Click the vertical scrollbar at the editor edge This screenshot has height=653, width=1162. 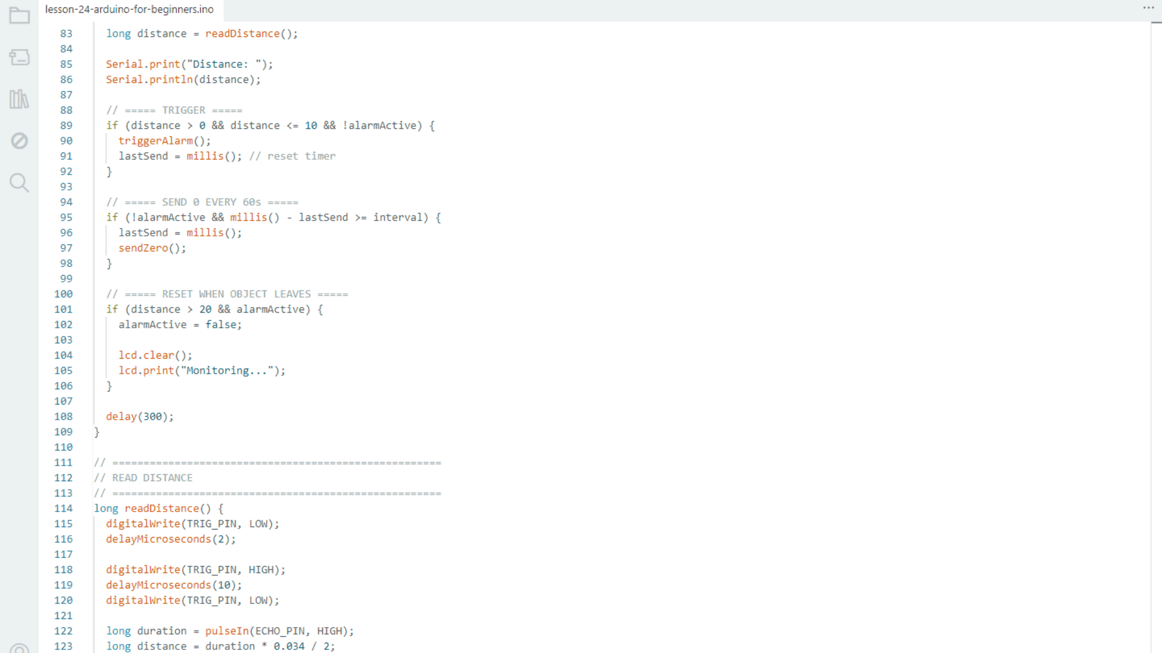click(x=1156, y=337)
